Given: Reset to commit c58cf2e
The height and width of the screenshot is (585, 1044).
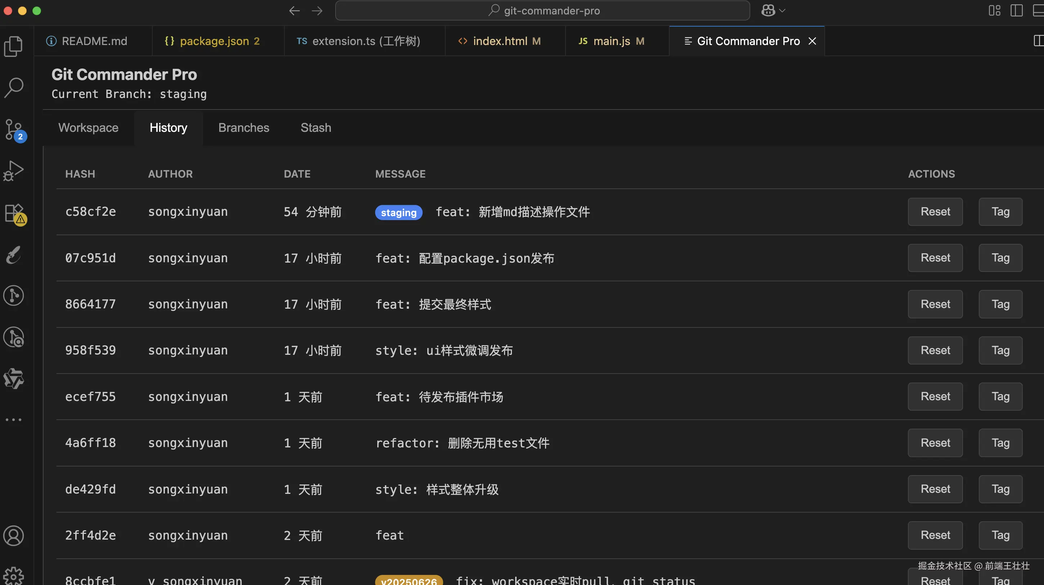Looking at the screenshot, I should [935, 211].
